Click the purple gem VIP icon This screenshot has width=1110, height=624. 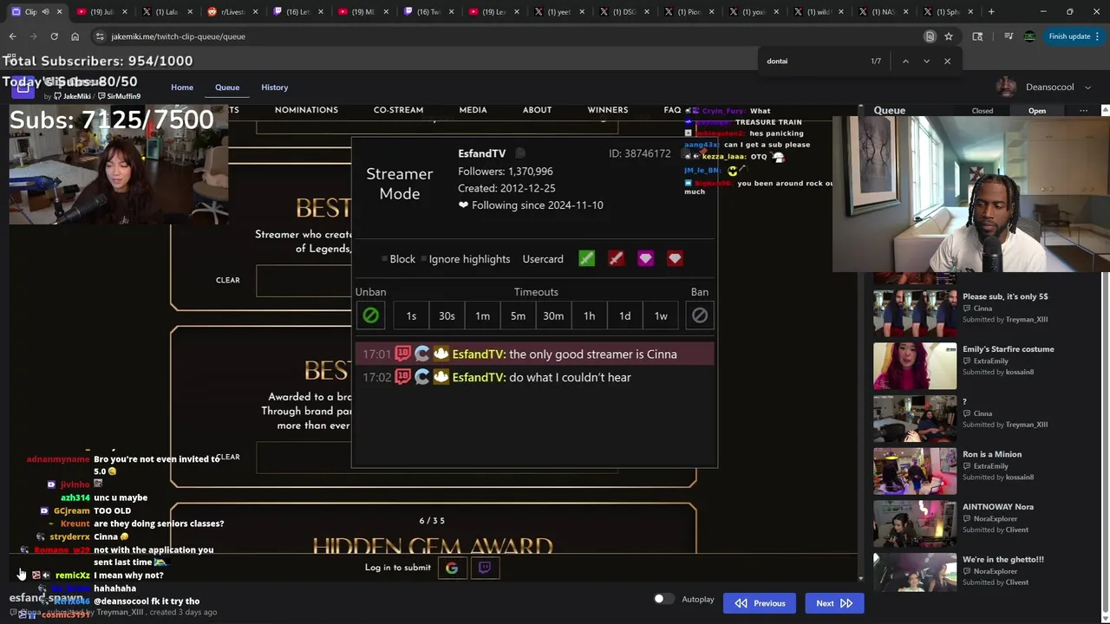point(645,259)
